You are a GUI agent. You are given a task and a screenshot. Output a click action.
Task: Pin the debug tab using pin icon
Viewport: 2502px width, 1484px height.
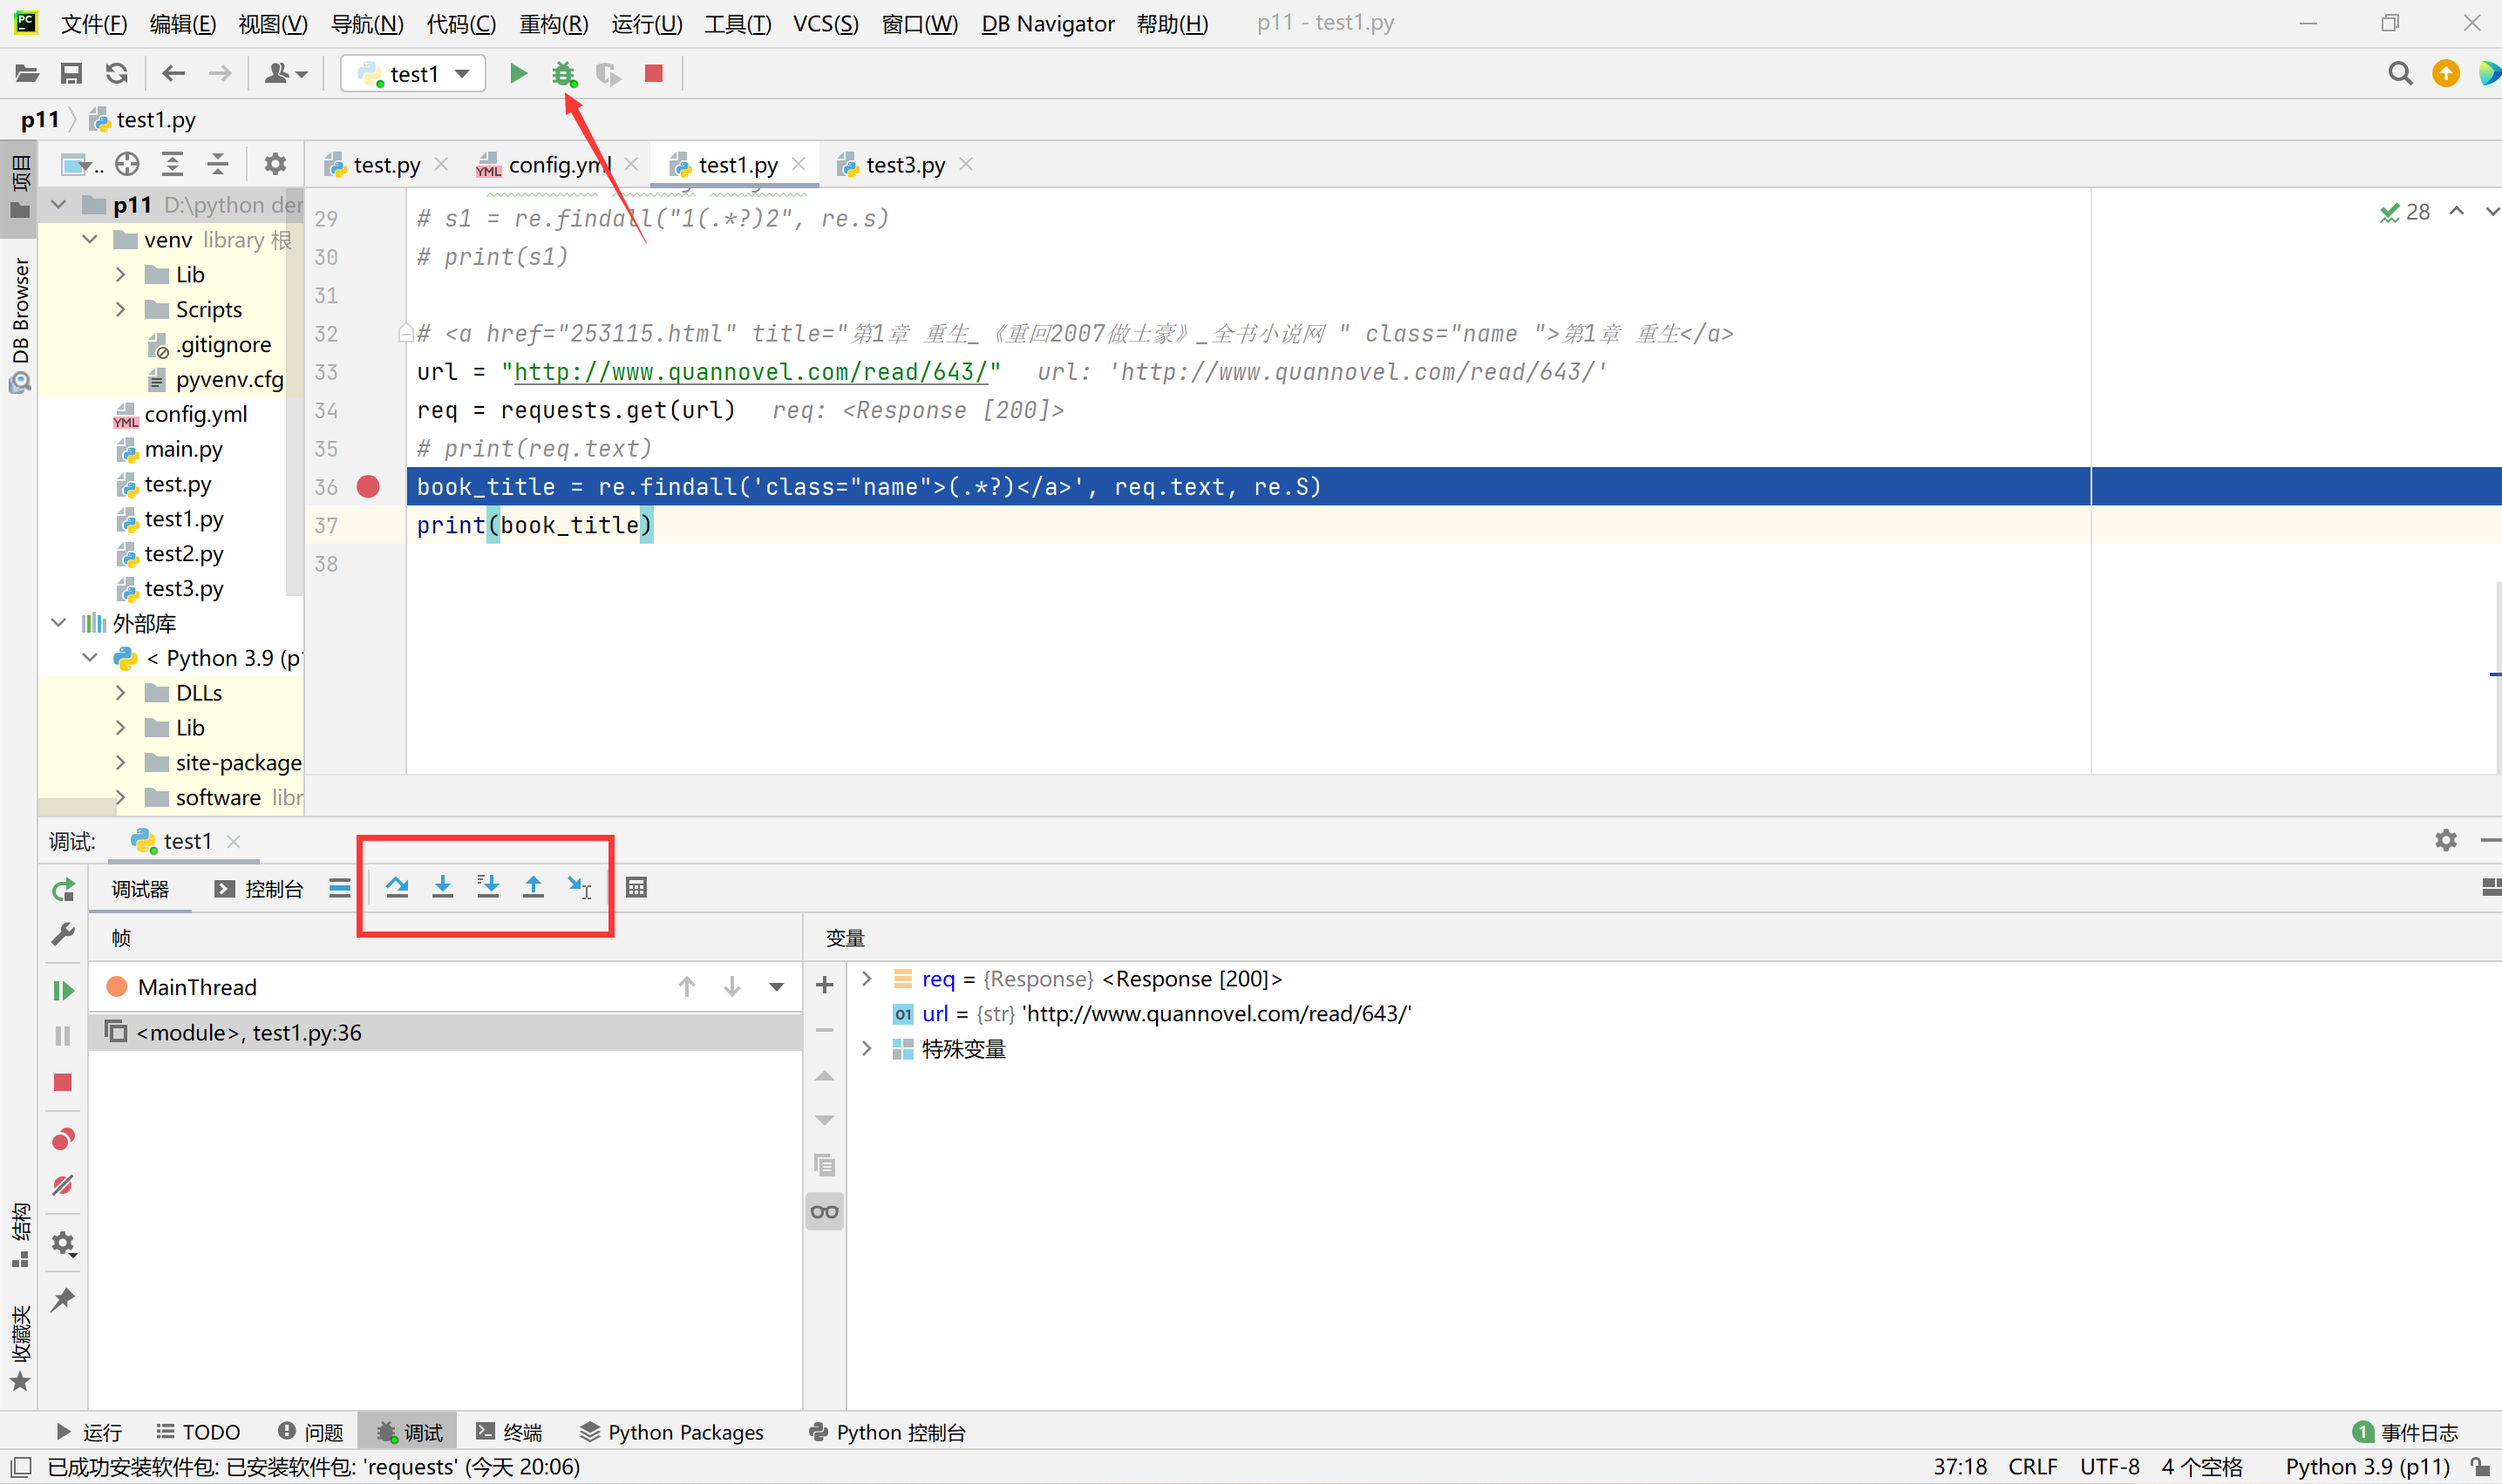pos(63,1299)
